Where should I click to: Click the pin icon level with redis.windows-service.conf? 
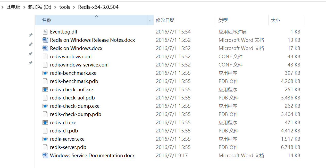[x=30, y=63]
